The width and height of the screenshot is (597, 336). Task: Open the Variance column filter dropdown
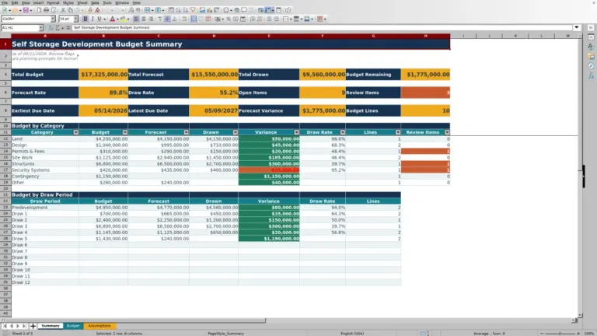(x=296, y=132)
